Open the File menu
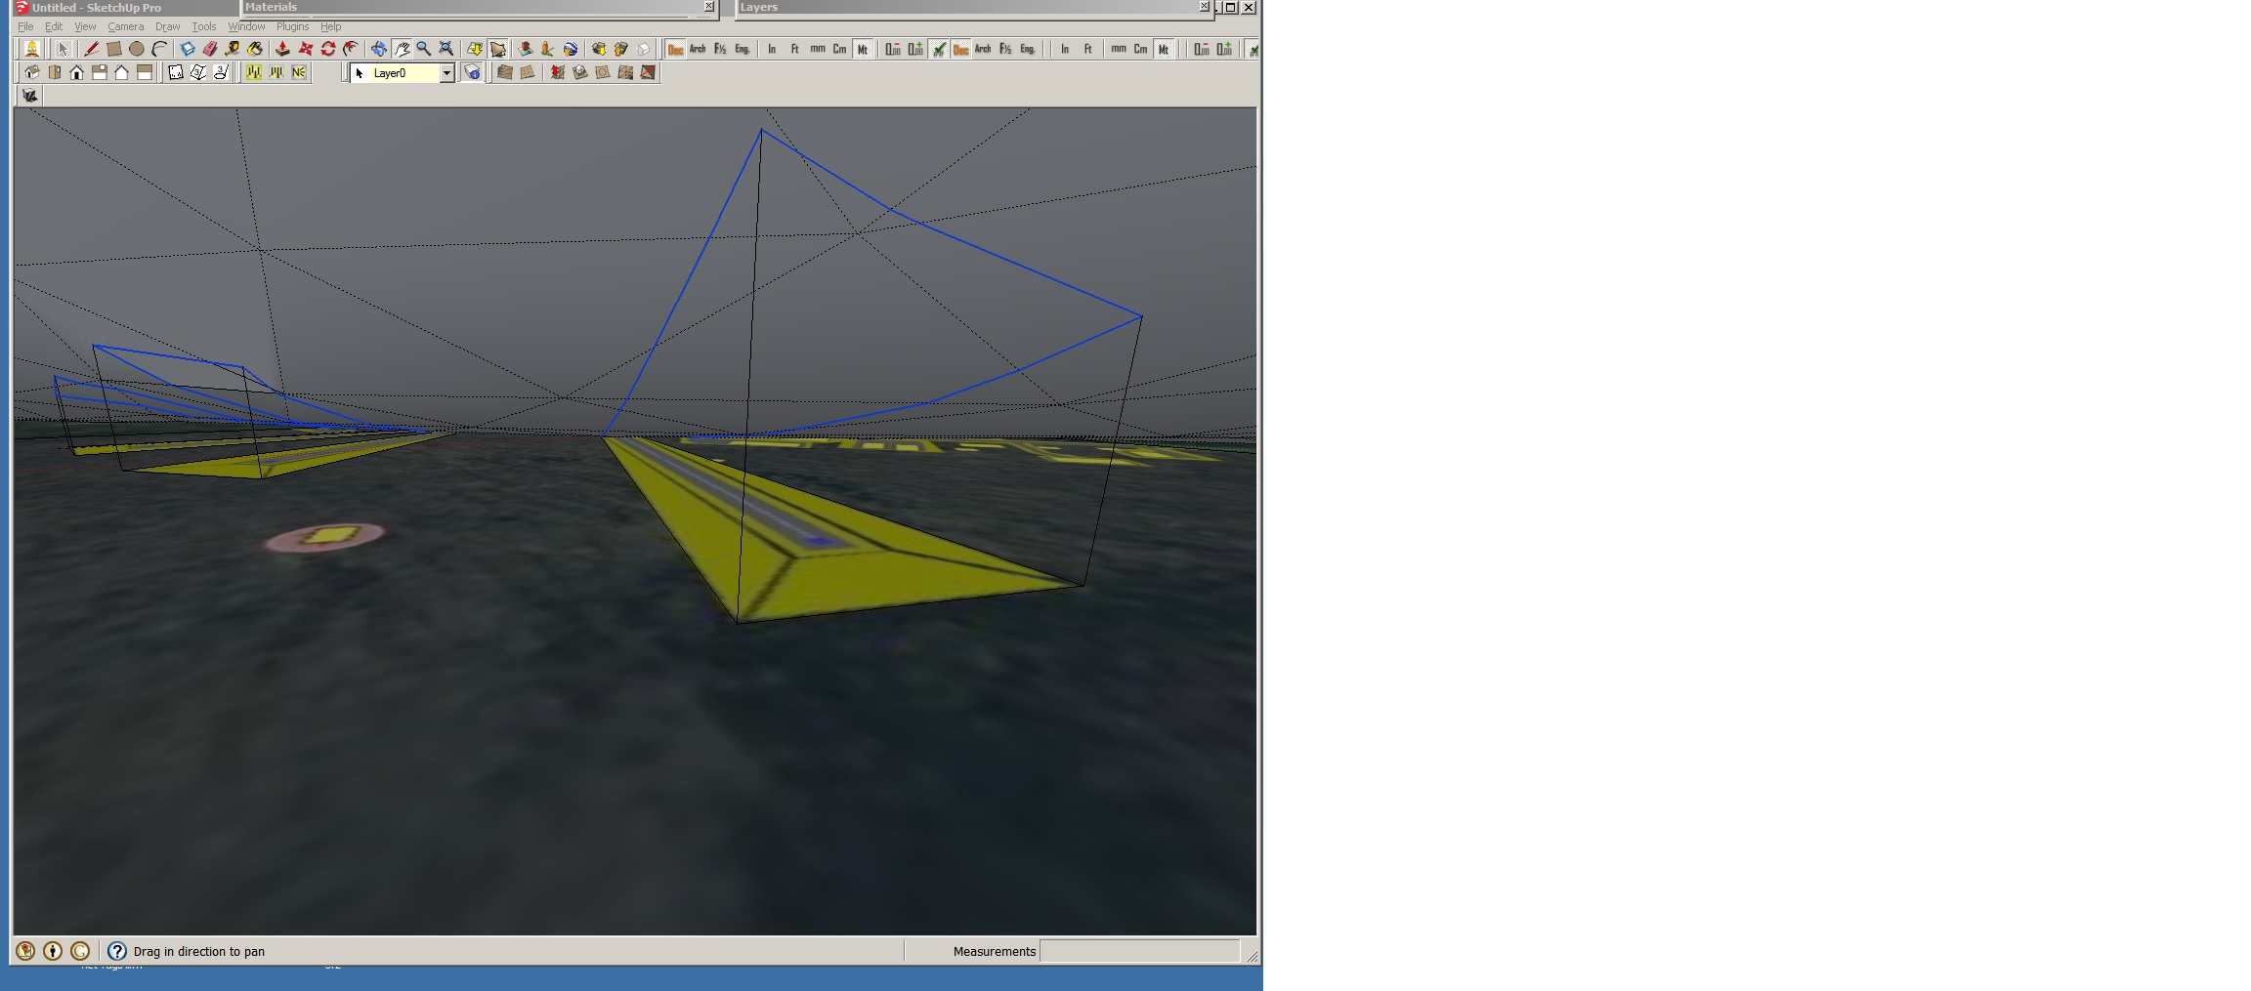This screenshot has height=991, width=2251. (25, 26)
